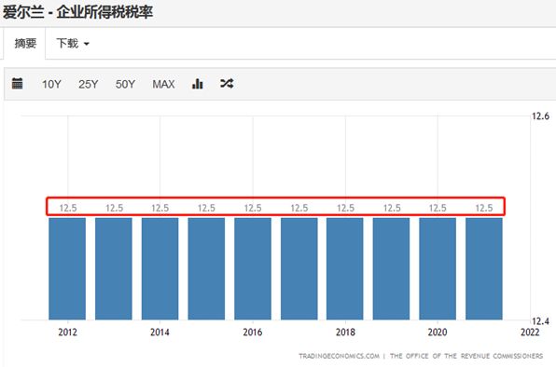
Task: Open the 摘要 tab
Action: click(x=25, y=43)
